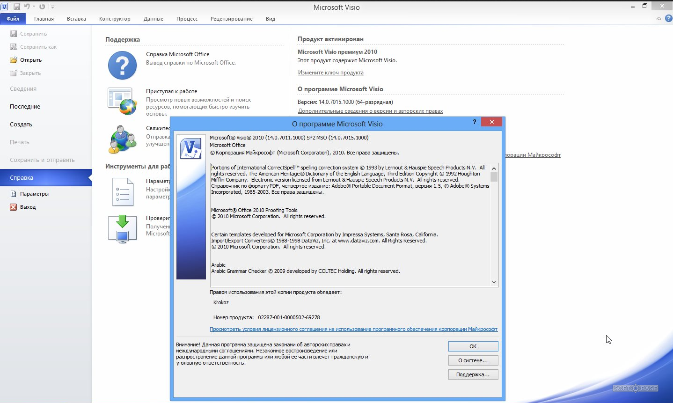673x403 pixels.
Task: Click the scroll down arrow in credits box
Action: click(x=494, y=282)
